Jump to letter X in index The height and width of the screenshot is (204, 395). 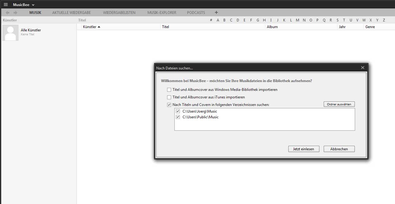pyautogui.click(x=371, y=20)
